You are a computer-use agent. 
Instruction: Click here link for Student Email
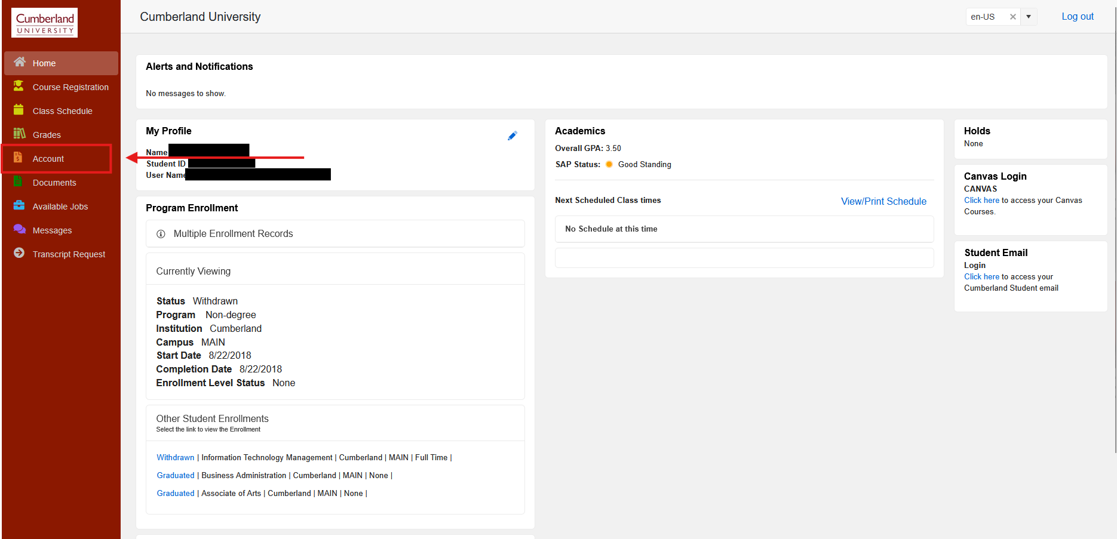coord(981,277)
